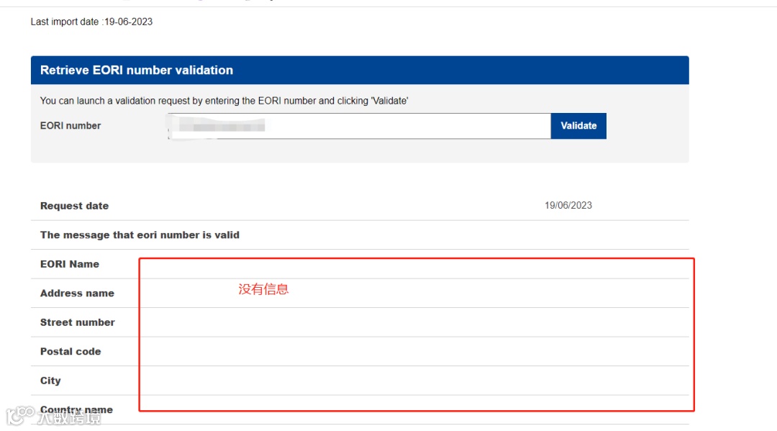
Task: Click the 'Country name' row label
Action: 76,409
